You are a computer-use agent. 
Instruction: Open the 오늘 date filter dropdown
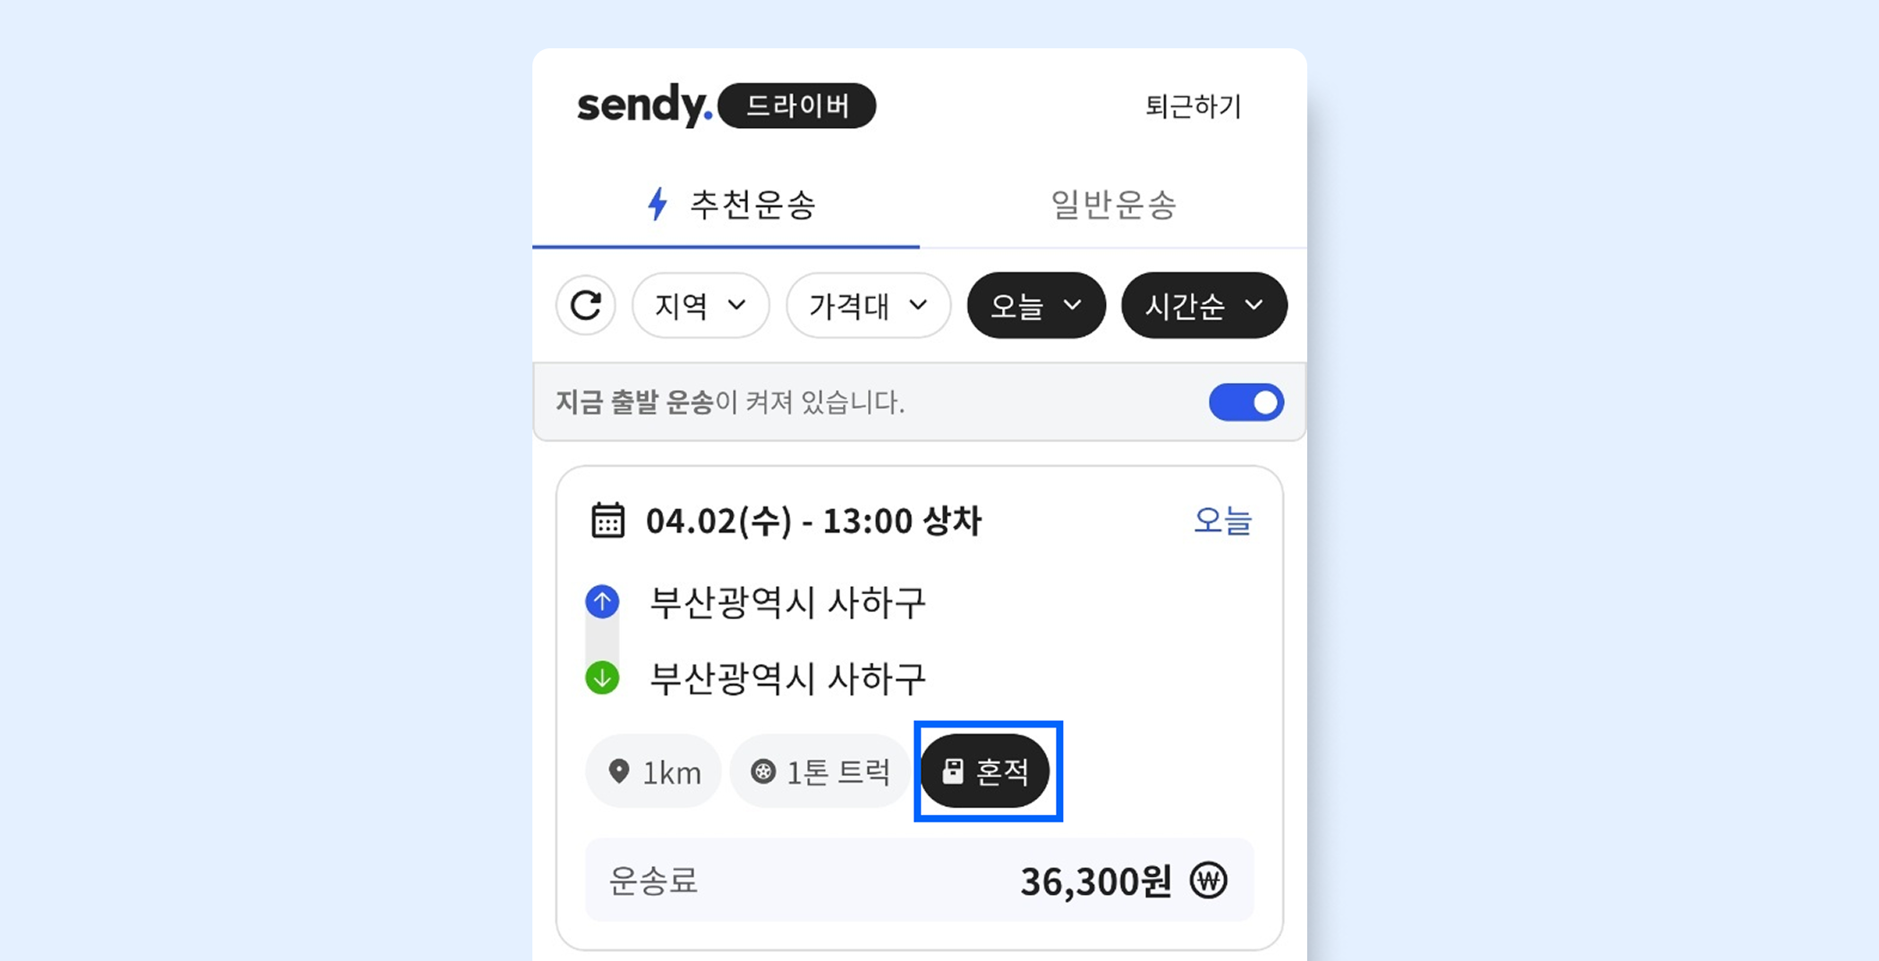pos(1036,305)
